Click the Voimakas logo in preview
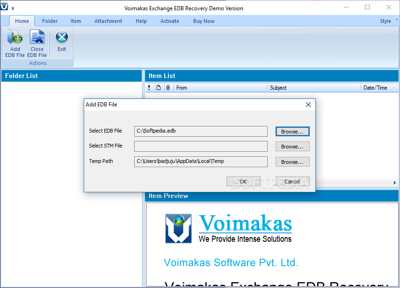Viewport: 400px width, 288px height. click(229, 228)
